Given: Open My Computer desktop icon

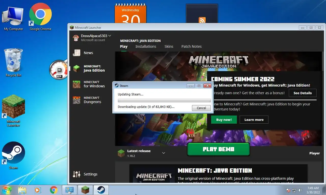Looking at the screenshot, I should click(x=13, y=19).
